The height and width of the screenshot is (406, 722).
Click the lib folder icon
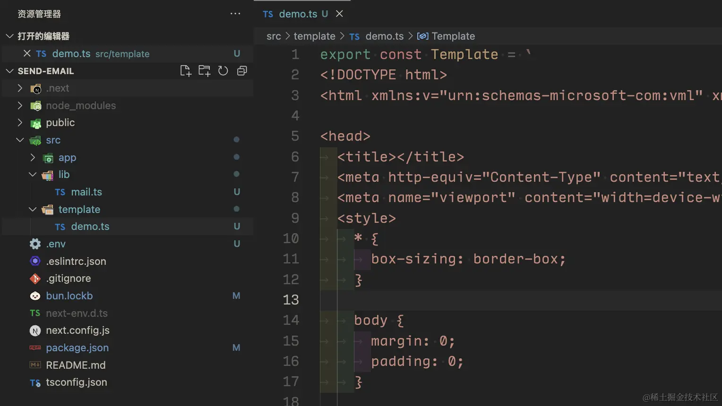point(48,175)
